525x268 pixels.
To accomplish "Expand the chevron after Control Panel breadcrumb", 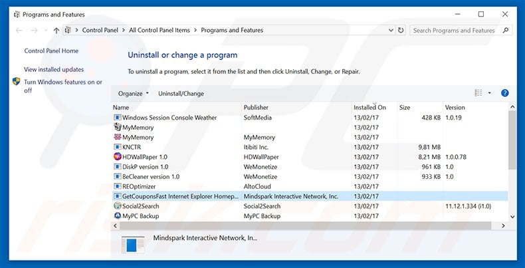I will [124, 30].
